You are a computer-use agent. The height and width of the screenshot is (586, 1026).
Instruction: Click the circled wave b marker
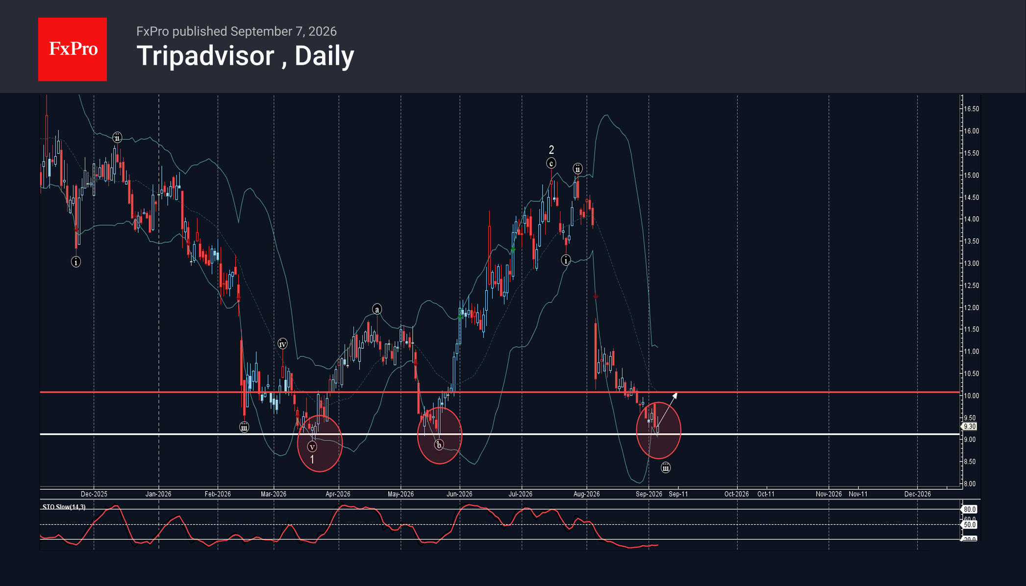point(439,445)
